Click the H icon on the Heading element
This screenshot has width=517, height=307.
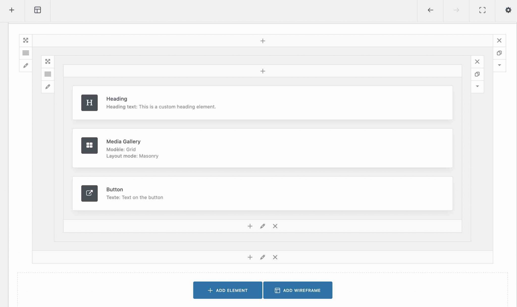click(89, 103)
